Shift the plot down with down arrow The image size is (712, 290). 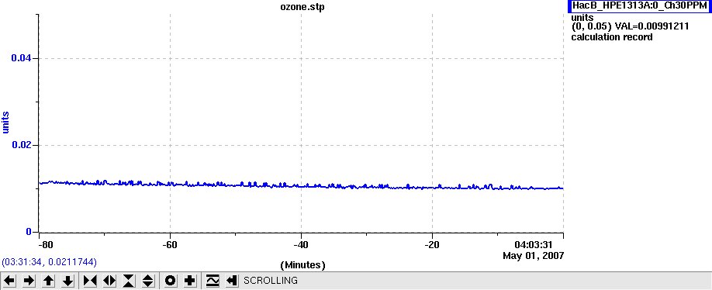(68, 281)
